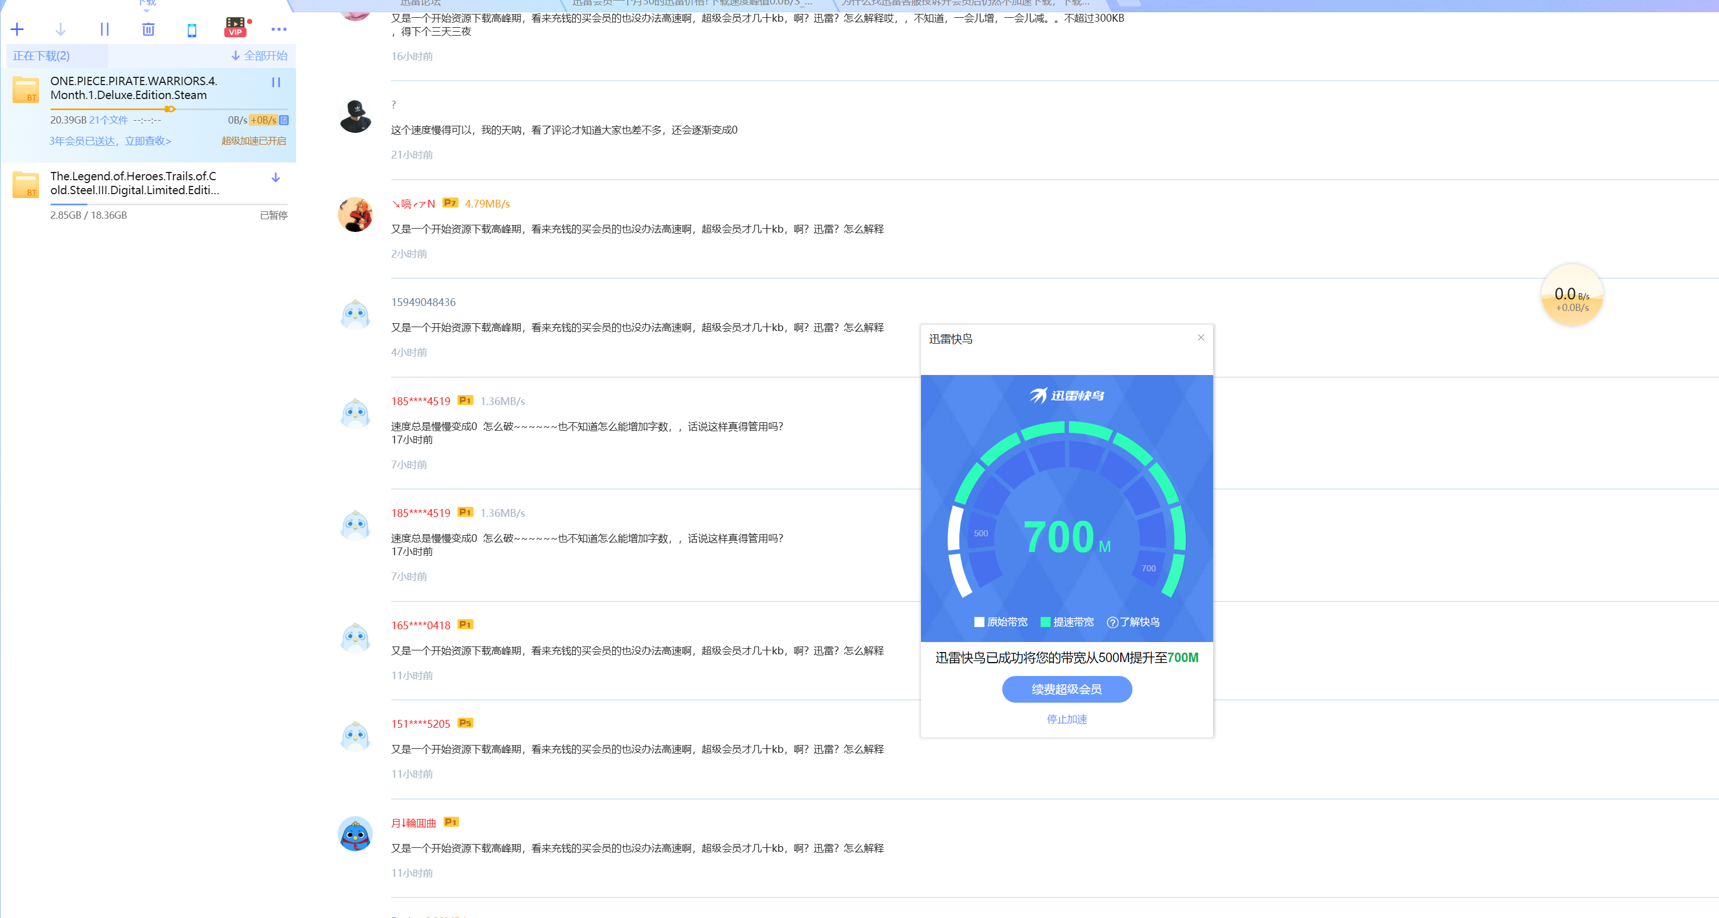
Task: Click the VIP video icon
Action: (235, 27)
